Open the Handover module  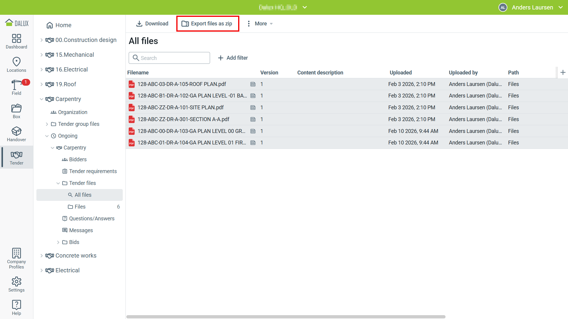[x=17, y=134]
